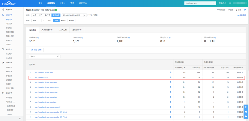This screenshot has width=249, height=121.
Task: Click the blue icon on the /about row
Action: (170, 97)
